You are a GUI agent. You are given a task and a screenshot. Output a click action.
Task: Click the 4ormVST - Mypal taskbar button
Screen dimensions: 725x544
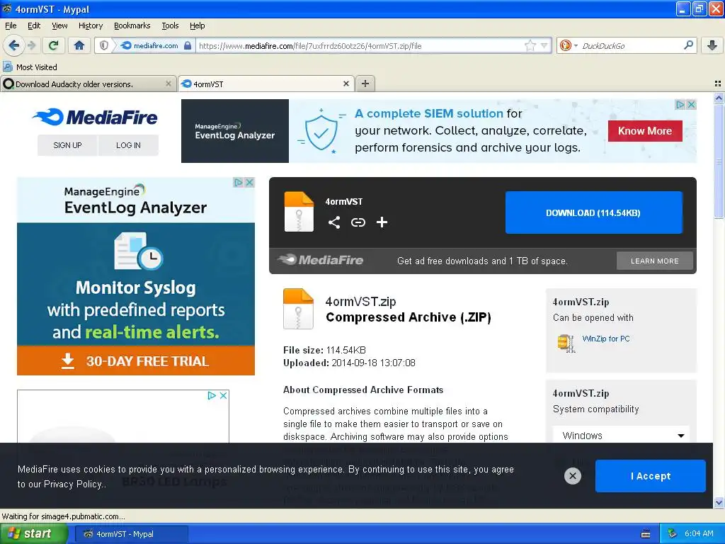pos(131,534)
